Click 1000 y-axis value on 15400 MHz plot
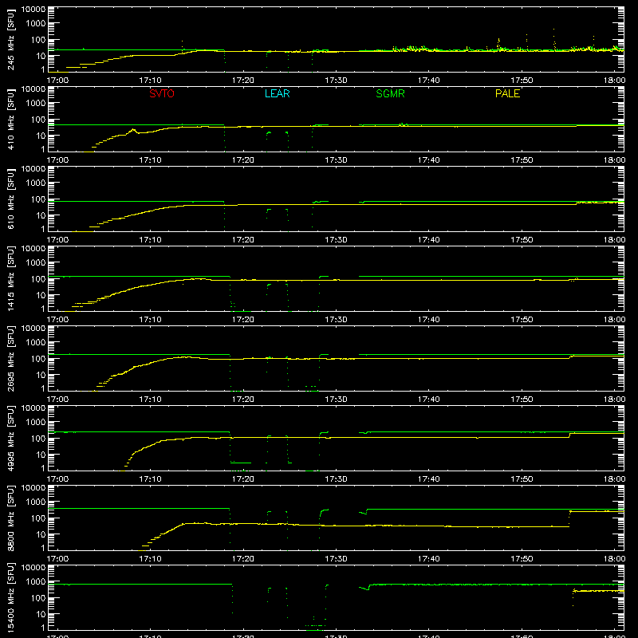 tap(36, 582)
